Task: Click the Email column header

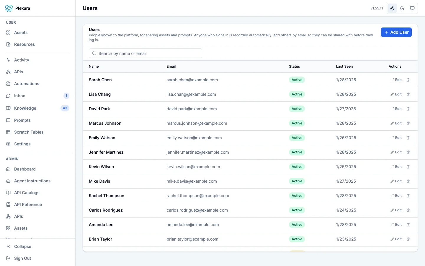Action: pos(171,66)
